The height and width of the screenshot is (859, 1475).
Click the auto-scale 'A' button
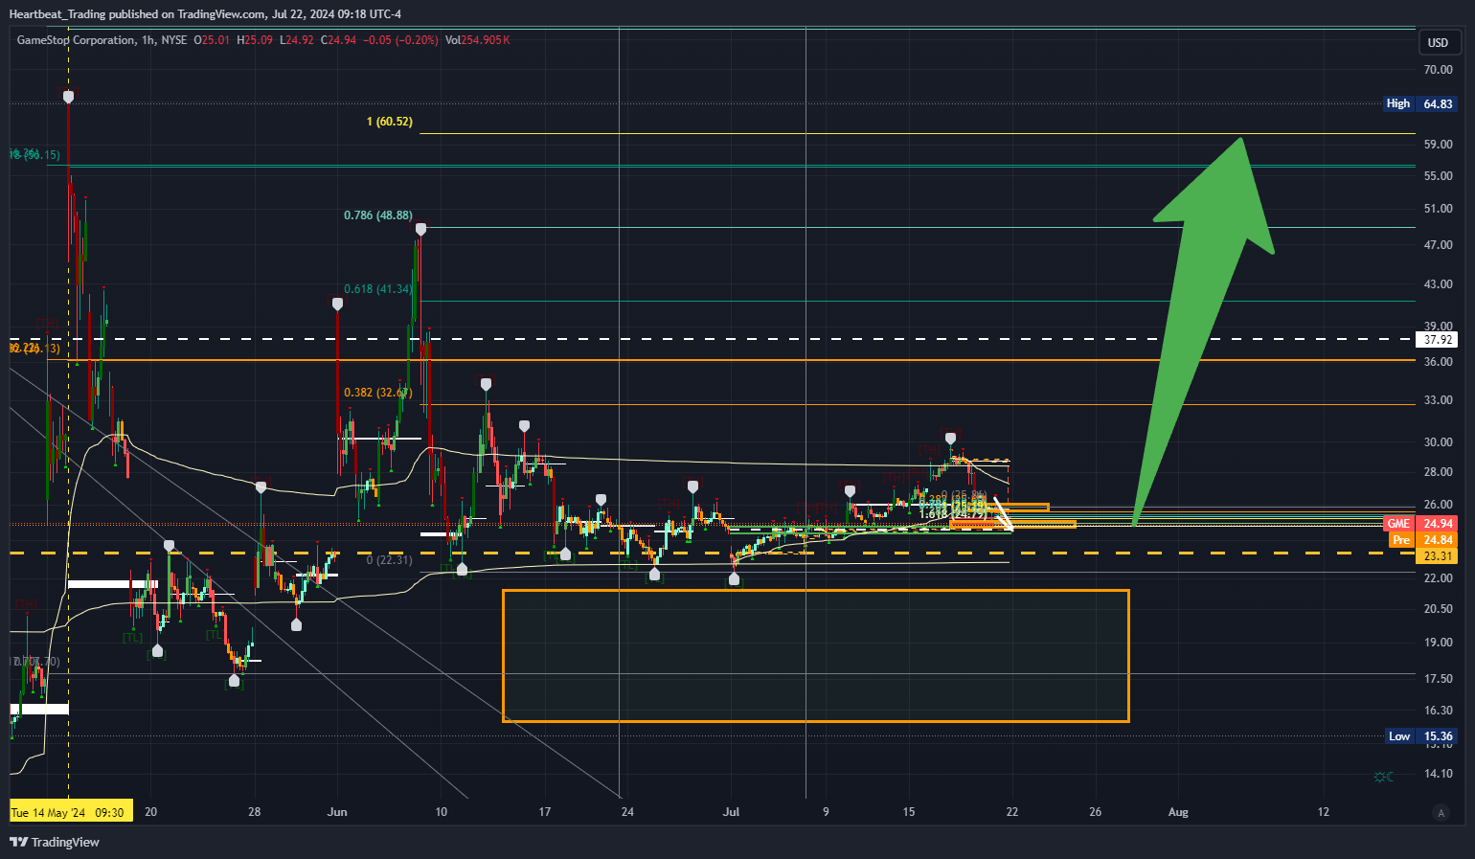tap(1441, 812)
